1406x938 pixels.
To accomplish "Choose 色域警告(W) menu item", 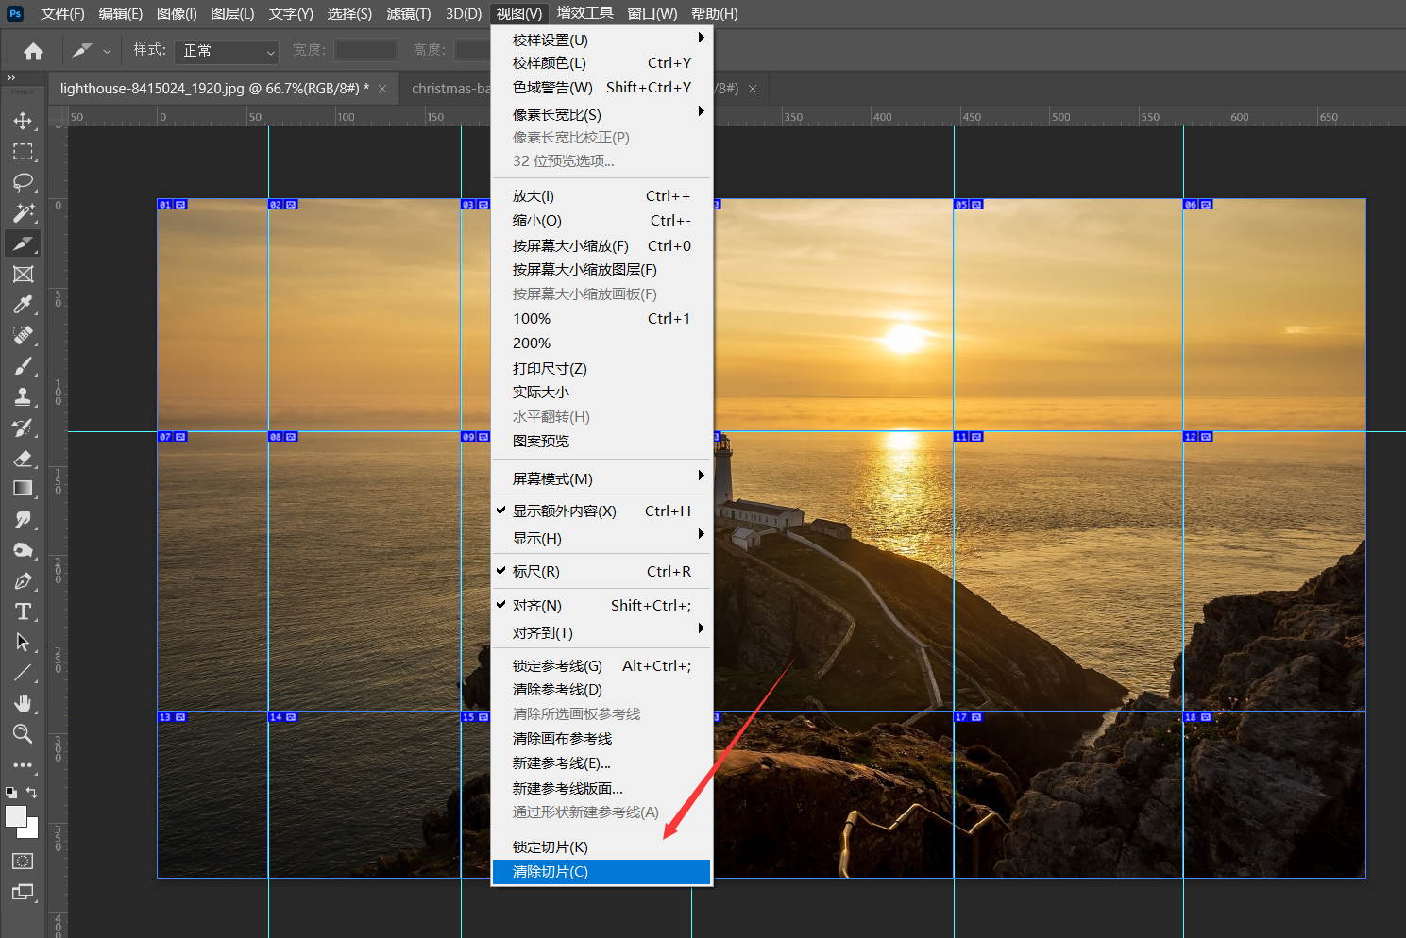I will [601, 88].
